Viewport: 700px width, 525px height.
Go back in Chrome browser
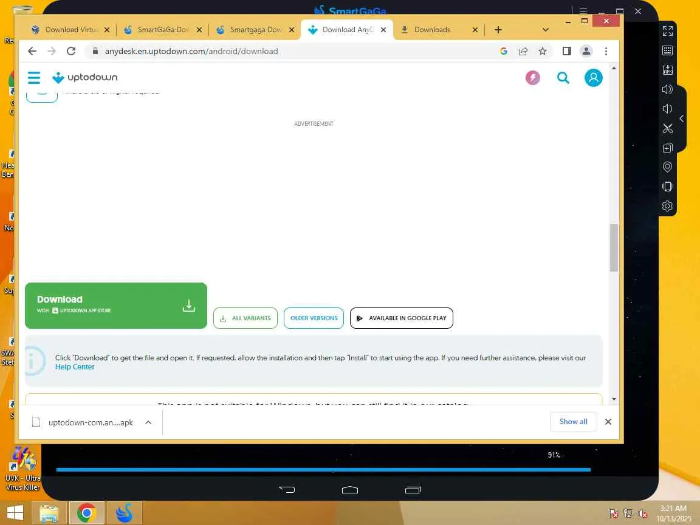[x=32, y=51]
